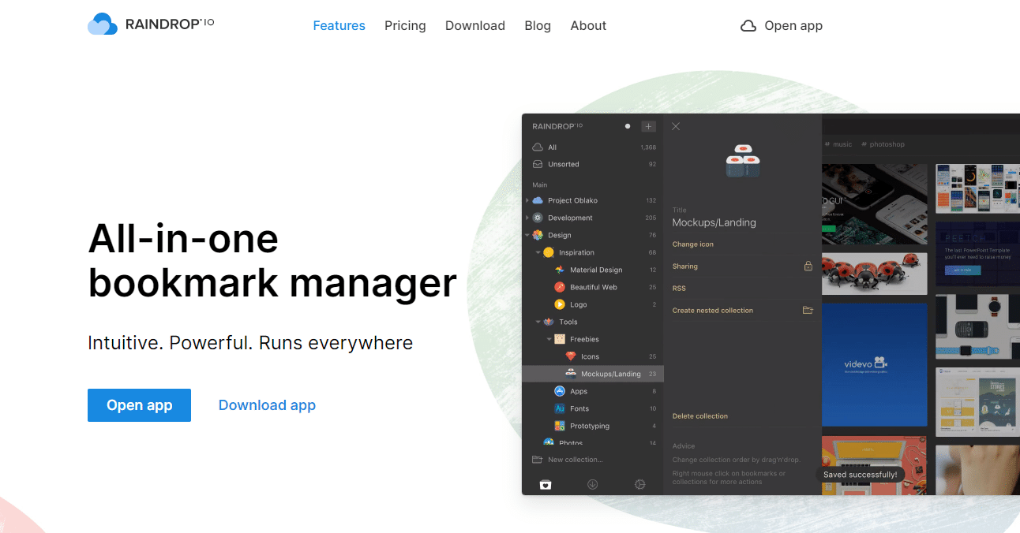The image size is (1020, 533).
Task: Open the Blog nav item
Action: click(x=538, y=25)
